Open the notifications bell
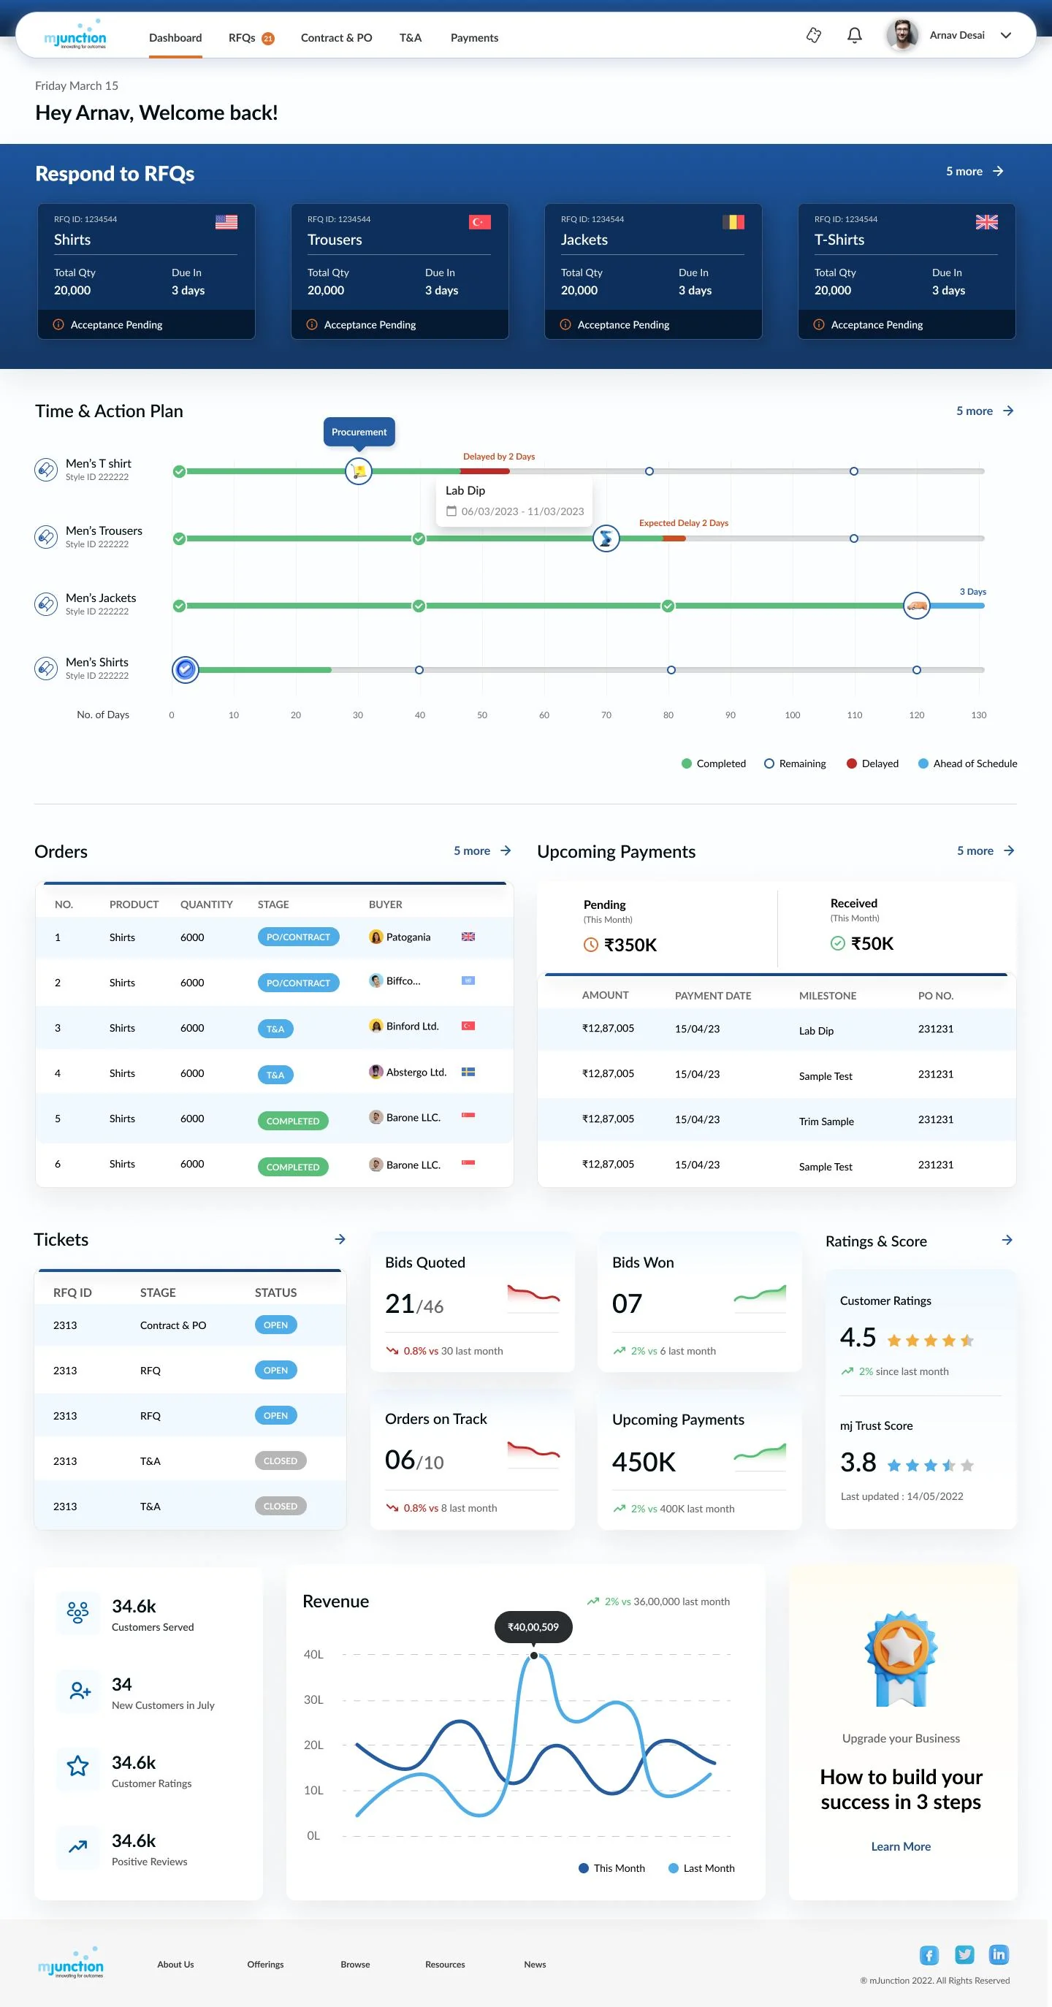This screenshot has height=2007, width=1052. pos(854,36)
